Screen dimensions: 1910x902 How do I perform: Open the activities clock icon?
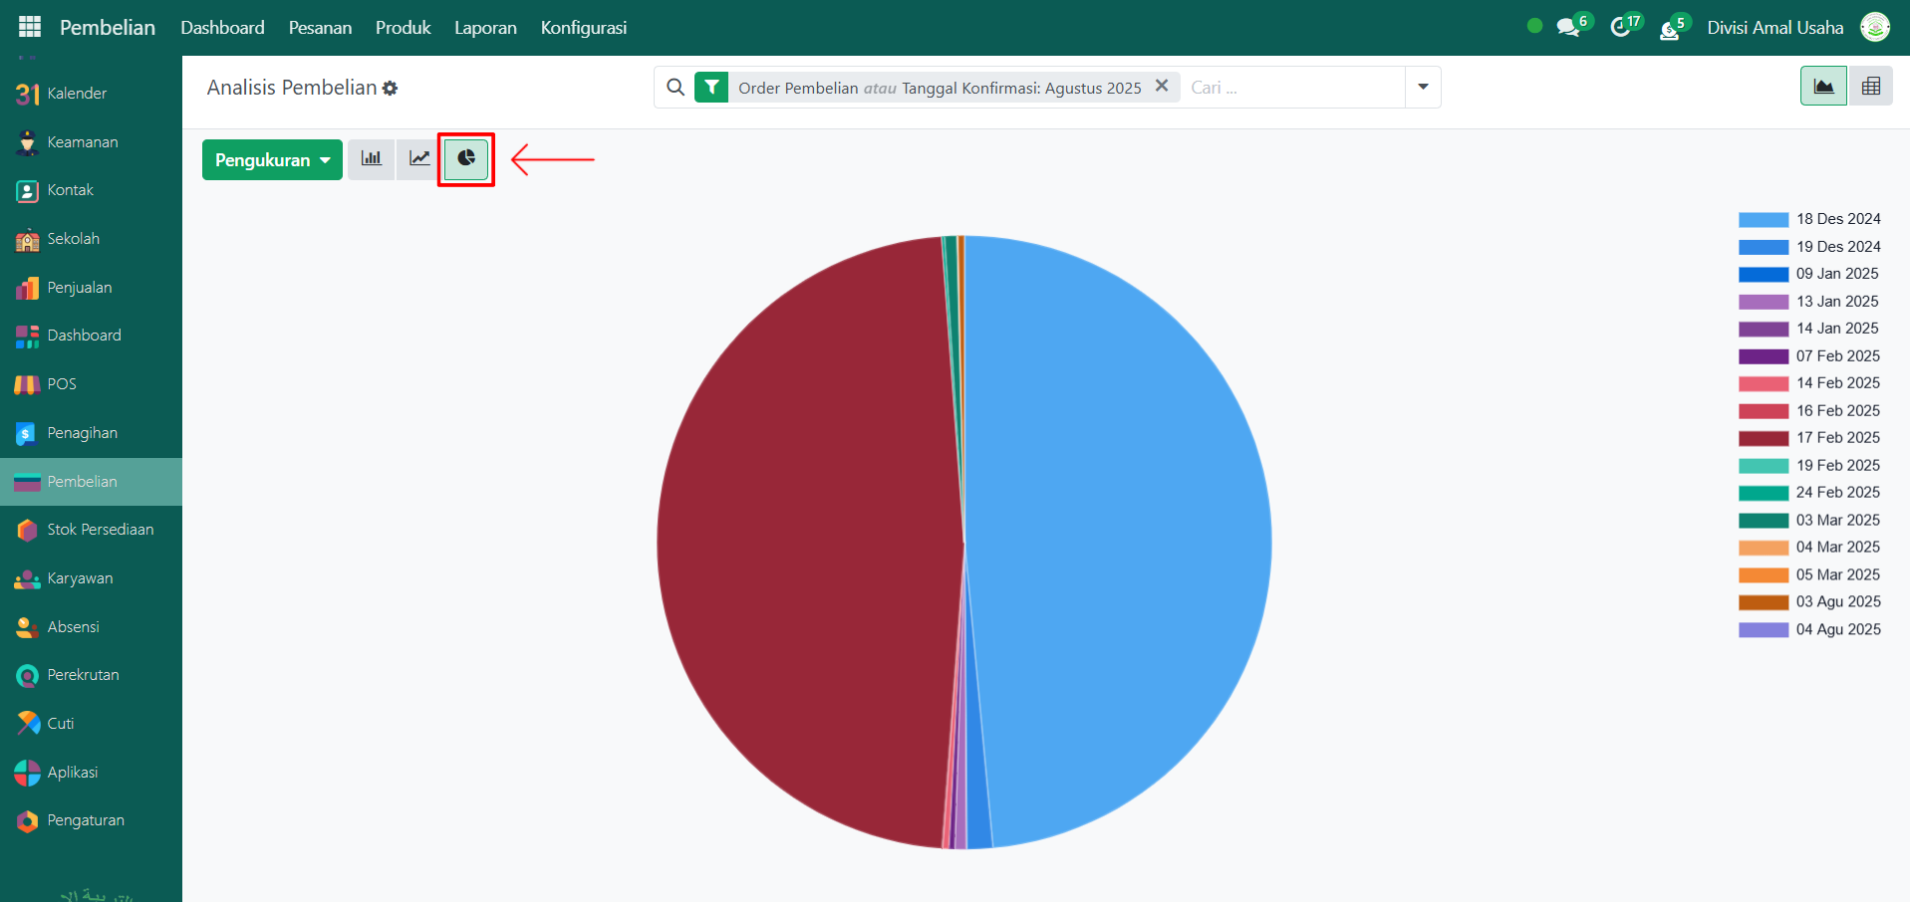click(x=1621, y=27)
